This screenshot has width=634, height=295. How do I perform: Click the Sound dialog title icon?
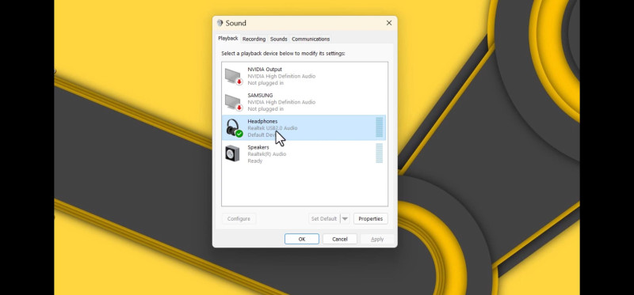pyautogui.click(x=220, y=23)
